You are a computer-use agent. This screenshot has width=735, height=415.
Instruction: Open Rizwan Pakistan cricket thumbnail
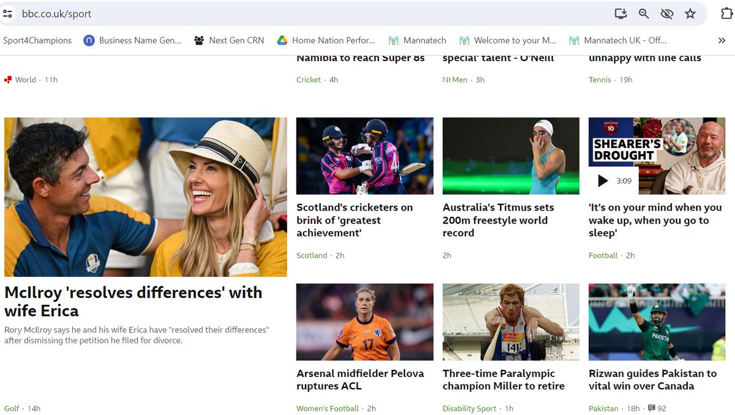[657, 322]
